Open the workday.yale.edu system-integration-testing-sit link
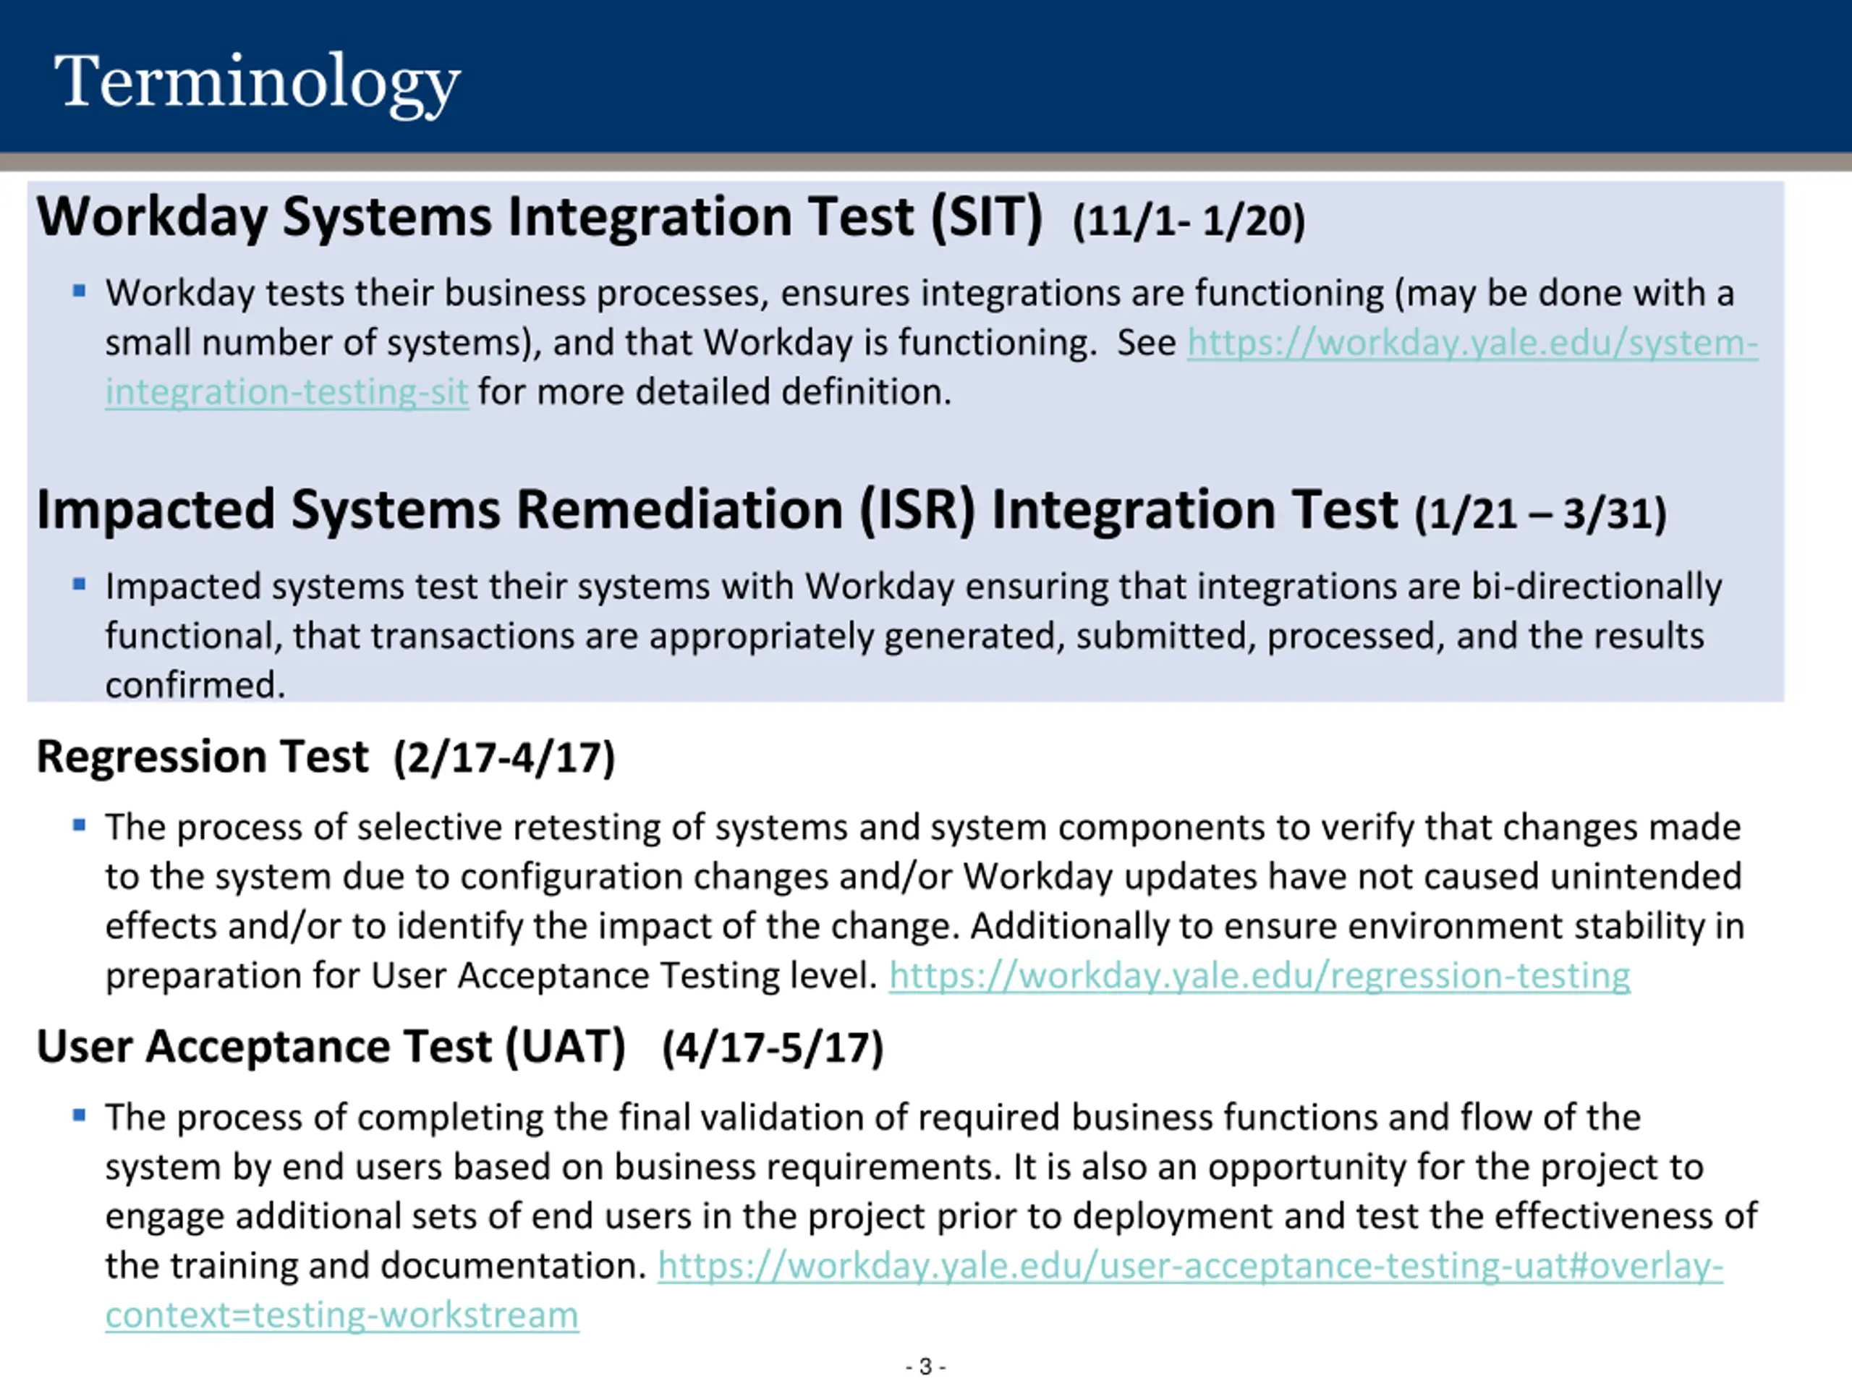 [1472, 344]
